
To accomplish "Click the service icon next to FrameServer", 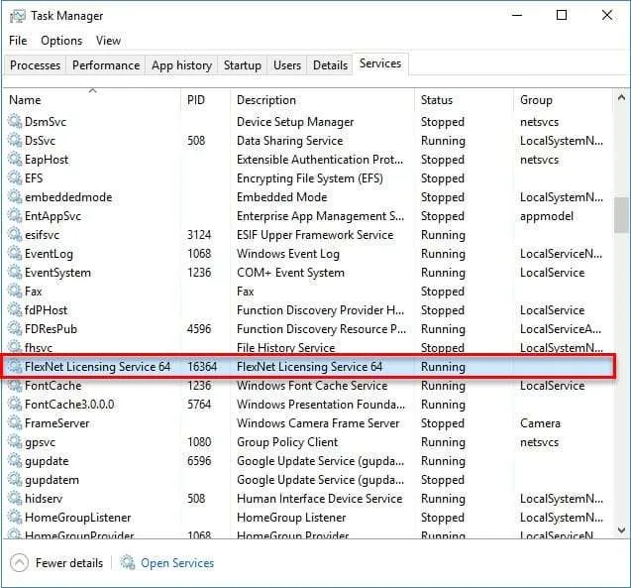I will point(15,423).
